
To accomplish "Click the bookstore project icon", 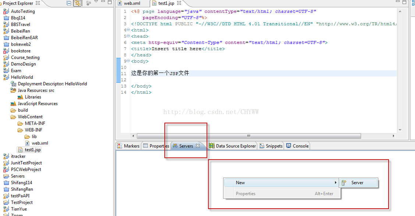I will [6, 51].
